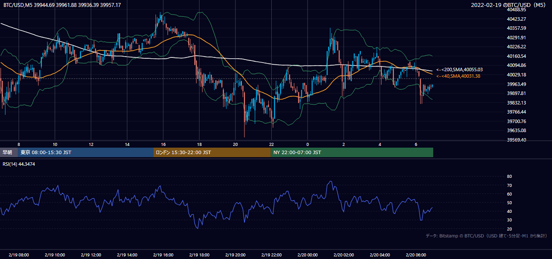
Task: Click RSI axis level 30
Action: (510, 220)
